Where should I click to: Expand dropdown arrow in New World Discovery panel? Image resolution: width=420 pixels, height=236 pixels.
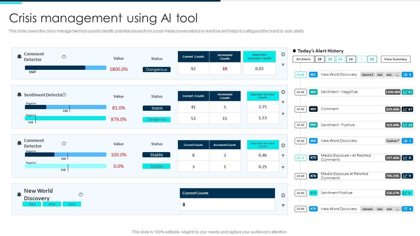click(x=283, y=206)
